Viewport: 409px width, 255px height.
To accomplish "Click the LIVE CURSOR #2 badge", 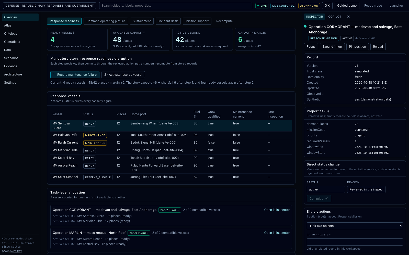I will click(x=283, y=6).
